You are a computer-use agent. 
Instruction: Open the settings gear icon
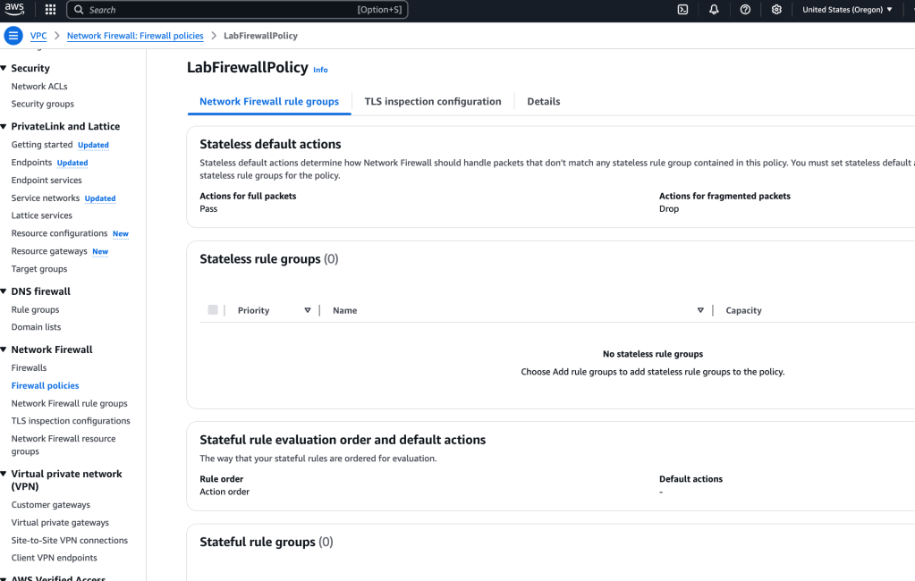pyautogui.click(x=776, y=10)
